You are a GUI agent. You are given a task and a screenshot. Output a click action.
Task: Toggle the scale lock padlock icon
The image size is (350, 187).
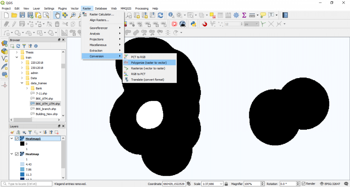tap(226, 184)
